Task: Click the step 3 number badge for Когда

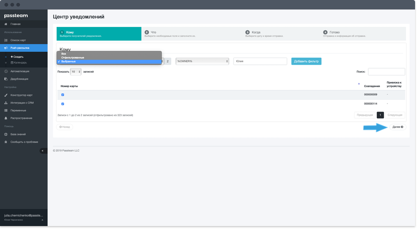Action: coord(248,32)
